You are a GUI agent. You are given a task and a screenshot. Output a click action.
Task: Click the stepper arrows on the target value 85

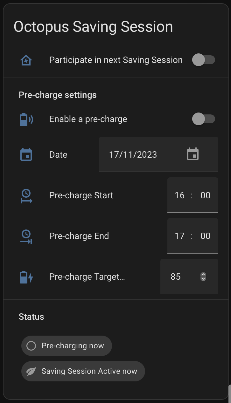click(x=203, y=277)
